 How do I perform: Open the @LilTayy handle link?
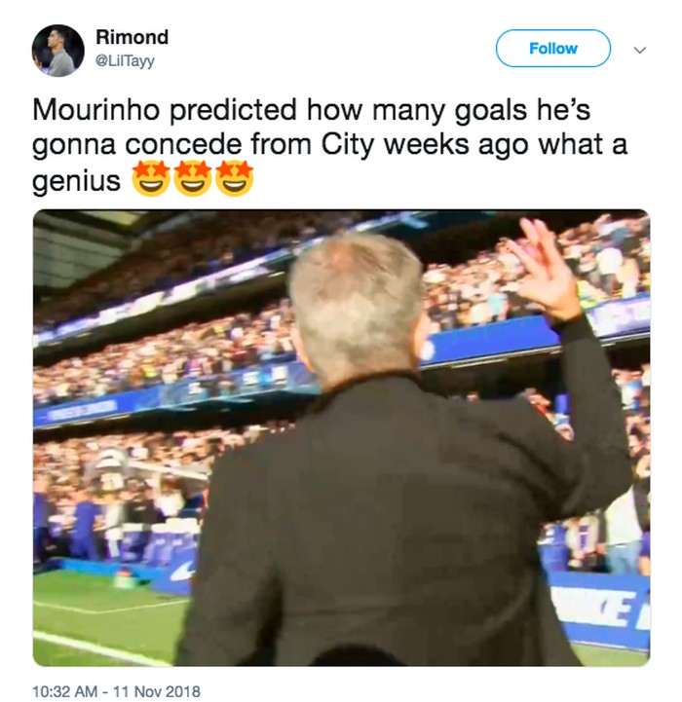[125, 60]
